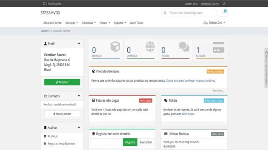Screen dimensions: 268x150
Task: Collapse the Contatos panel chevron
Action: point(79,96)
